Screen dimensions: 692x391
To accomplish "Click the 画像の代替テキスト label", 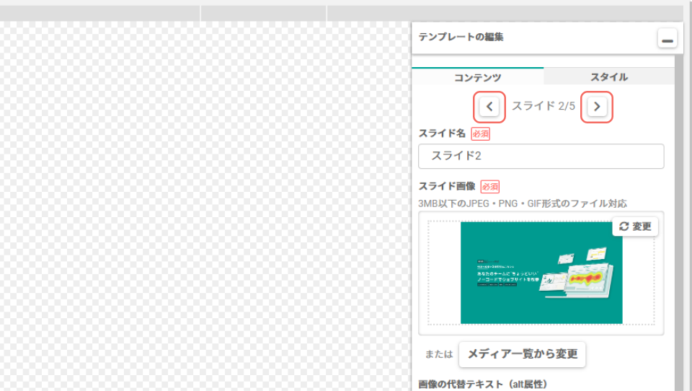I will click(x=483, y=385).
